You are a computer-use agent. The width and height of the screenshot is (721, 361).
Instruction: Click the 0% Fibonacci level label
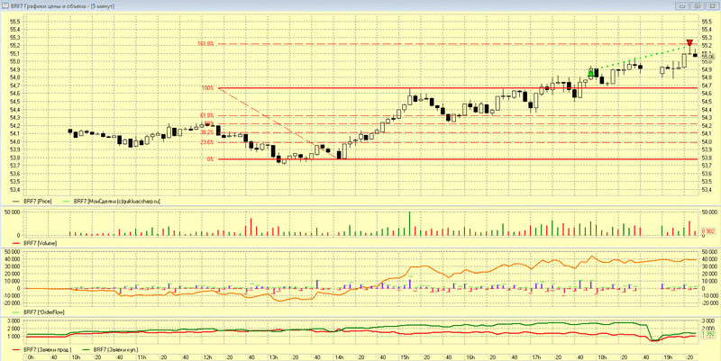pyautogui.click(x=210, y=159)
